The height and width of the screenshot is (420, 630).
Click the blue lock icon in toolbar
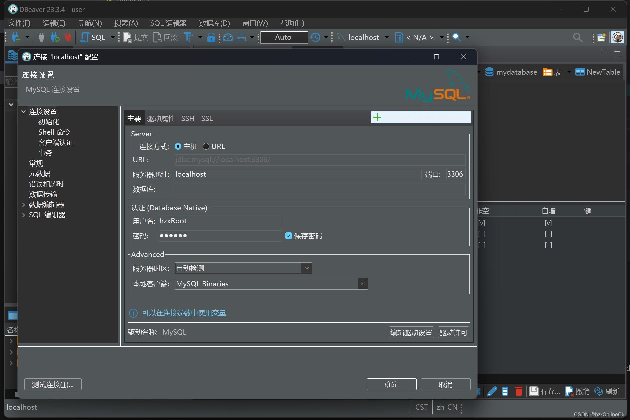tap(211, 37)
